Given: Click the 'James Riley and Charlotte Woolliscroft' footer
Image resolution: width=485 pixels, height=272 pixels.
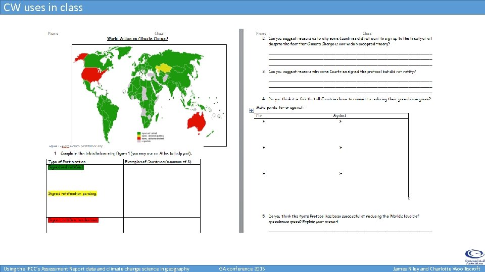Looking at the screenshot, I should (x=436, y=268).
